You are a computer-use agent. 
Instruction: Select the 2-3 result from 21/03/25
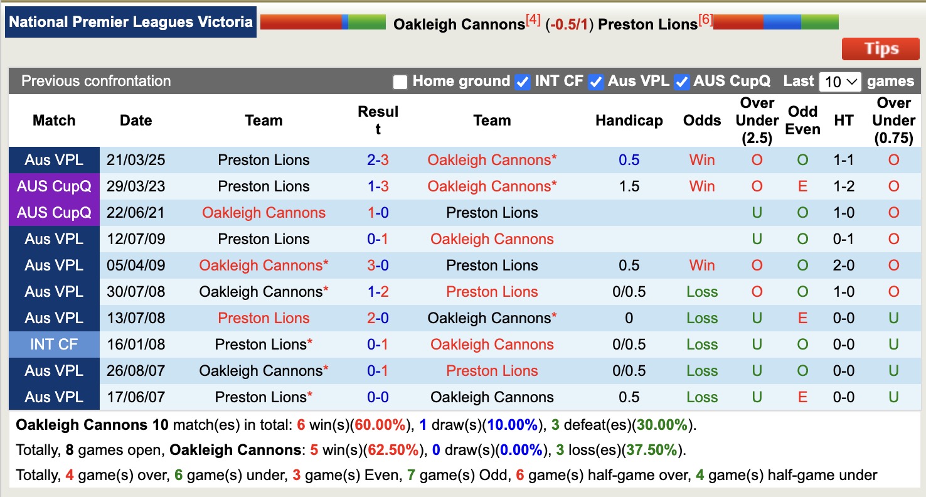(x=377, y=160)
